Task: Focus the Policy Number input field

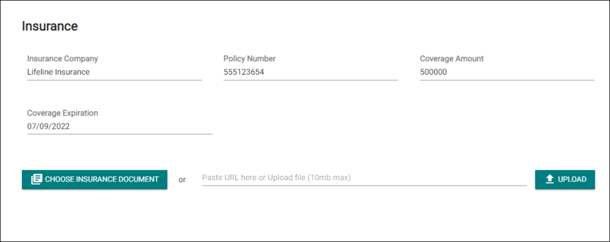Action: click(x=311, y=72)
